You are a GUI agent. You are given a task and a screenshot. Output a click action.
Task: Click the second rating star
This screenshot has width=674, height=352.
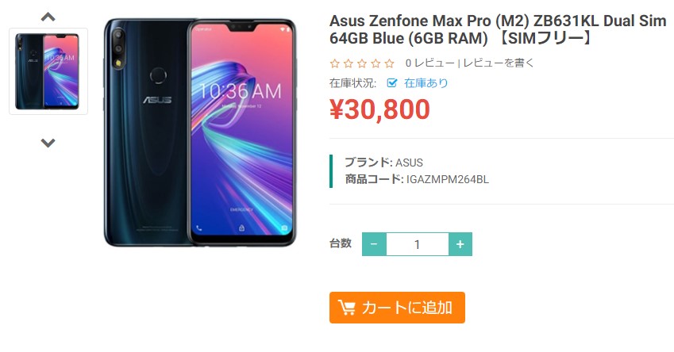pyautogui.click(x=349, y=63)
